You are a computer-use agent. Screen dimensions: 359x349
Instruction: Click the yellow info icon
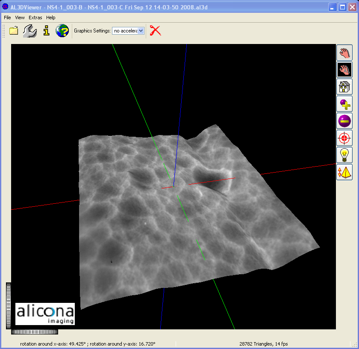46,31
